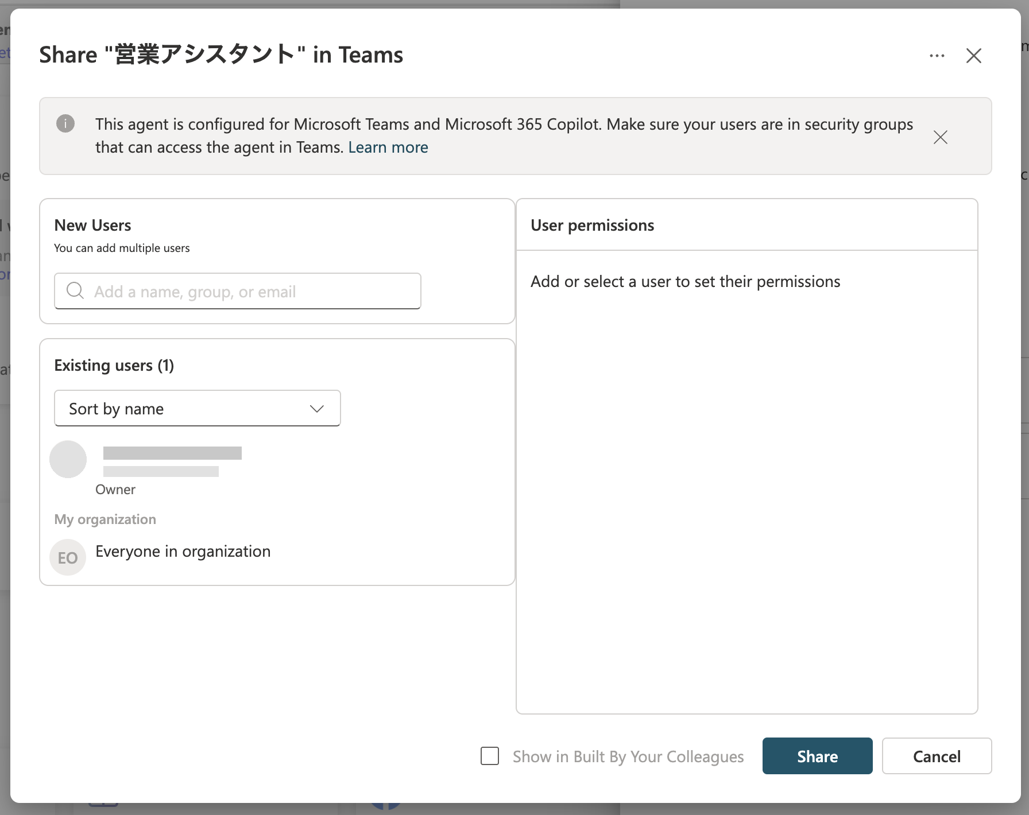This screenshot has width=1029, height=815.
Task: Click the search magnifier icon
Action: (75, 290)
